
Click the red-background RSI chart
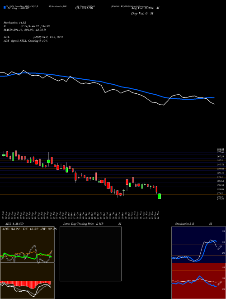tap(198, 281)
